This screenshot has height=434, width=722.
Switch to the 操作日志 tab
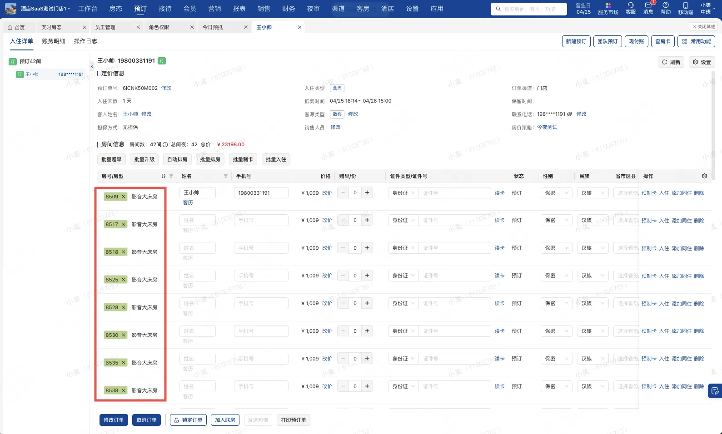(85, 41)
